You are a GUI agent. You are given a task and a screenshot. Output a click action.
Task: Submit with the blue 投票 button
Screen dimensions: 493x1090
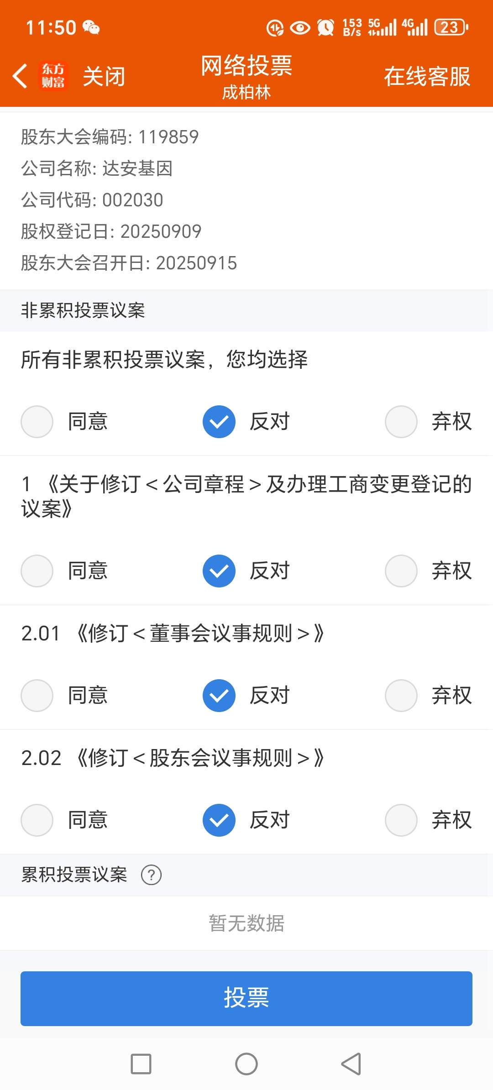click(246, 999)
